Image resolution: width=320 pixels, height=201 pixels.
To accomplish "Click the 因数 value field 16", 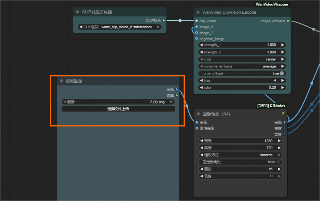I will 271,169.
